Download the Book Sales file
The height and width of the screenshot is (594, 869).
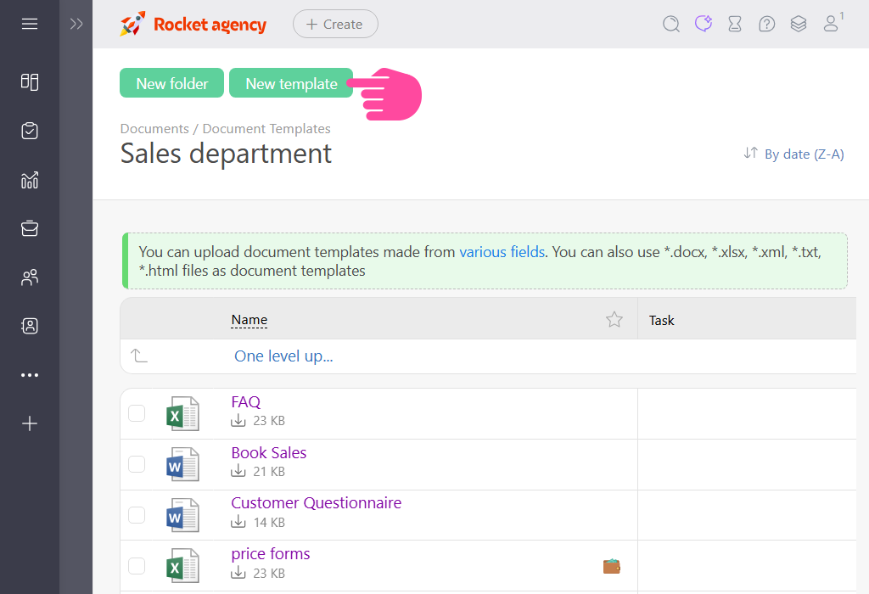(238, 471)
